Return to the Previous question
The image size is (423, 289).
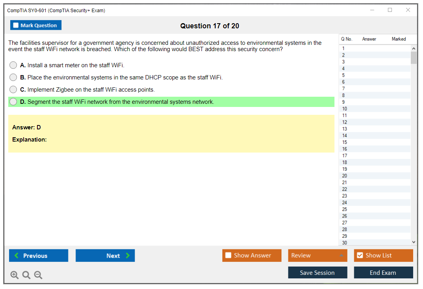(x=39, y=256)
